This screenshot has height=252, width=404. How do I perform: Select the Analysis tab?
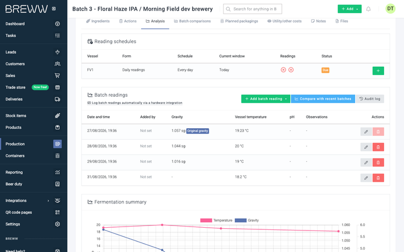155,21
